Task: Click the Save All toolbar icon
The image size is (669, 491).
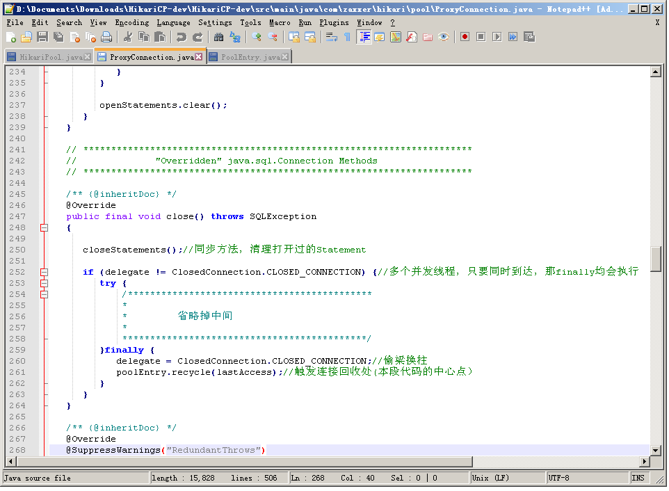Action: pos(58,38)
